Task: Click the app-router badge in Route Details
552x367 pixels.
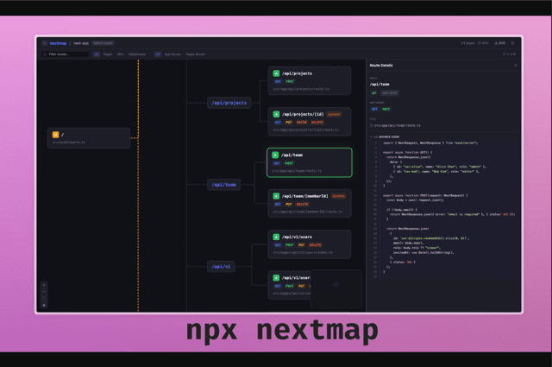Action: coord(389,93)
